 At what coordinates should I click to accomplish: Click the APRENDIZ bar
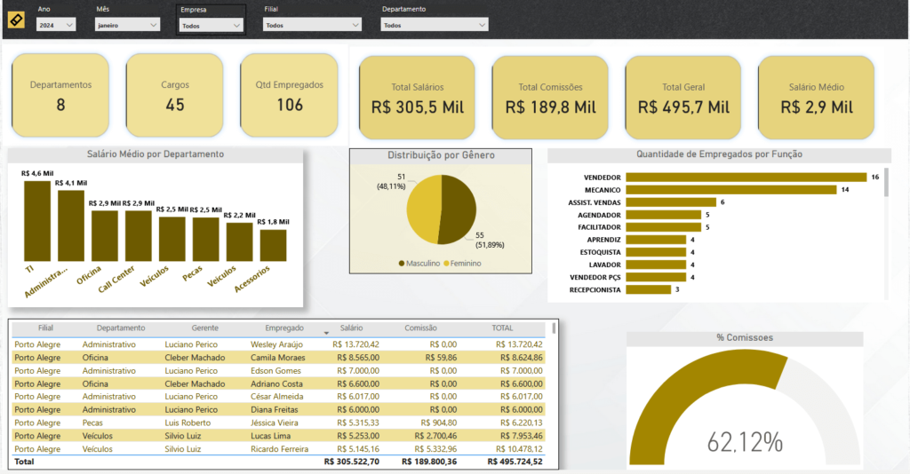click(x=656, y=240)
